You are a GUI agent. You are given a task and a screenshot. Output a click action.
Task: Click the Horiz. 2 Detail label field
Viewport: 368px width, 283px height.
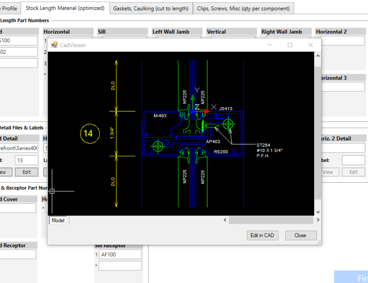click(x=354, y=160)
